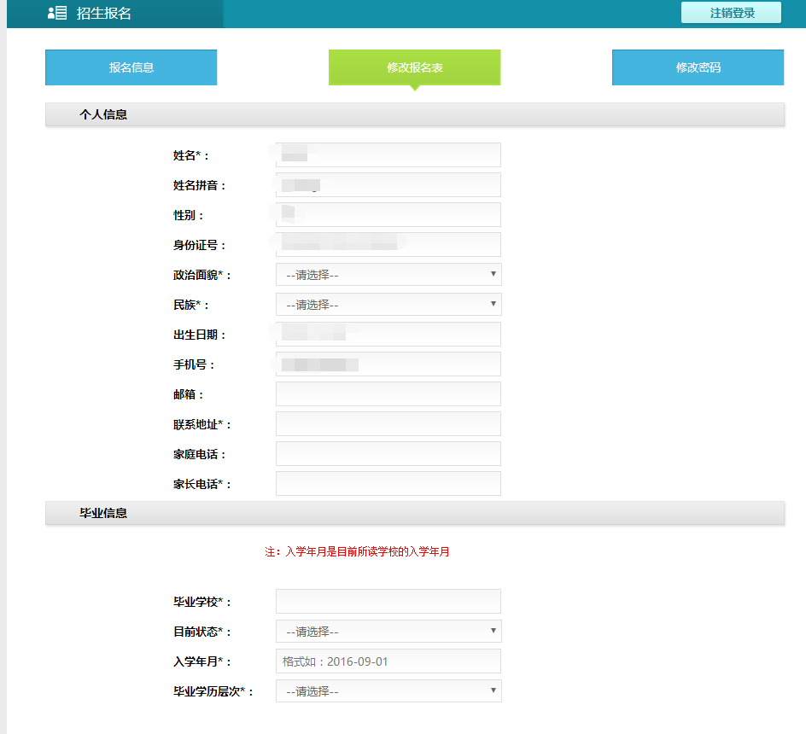The width and height of the screenshot is (806, 734).
Task: Click the 招生报名 header icon
Action: [57, 14]
